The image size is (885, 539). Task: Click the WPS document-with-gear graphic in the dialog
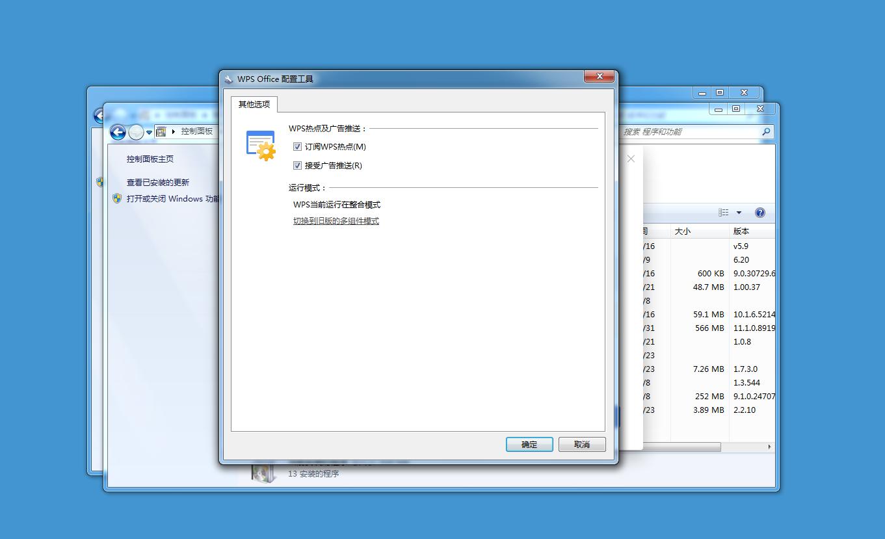[x=259, y=144]
